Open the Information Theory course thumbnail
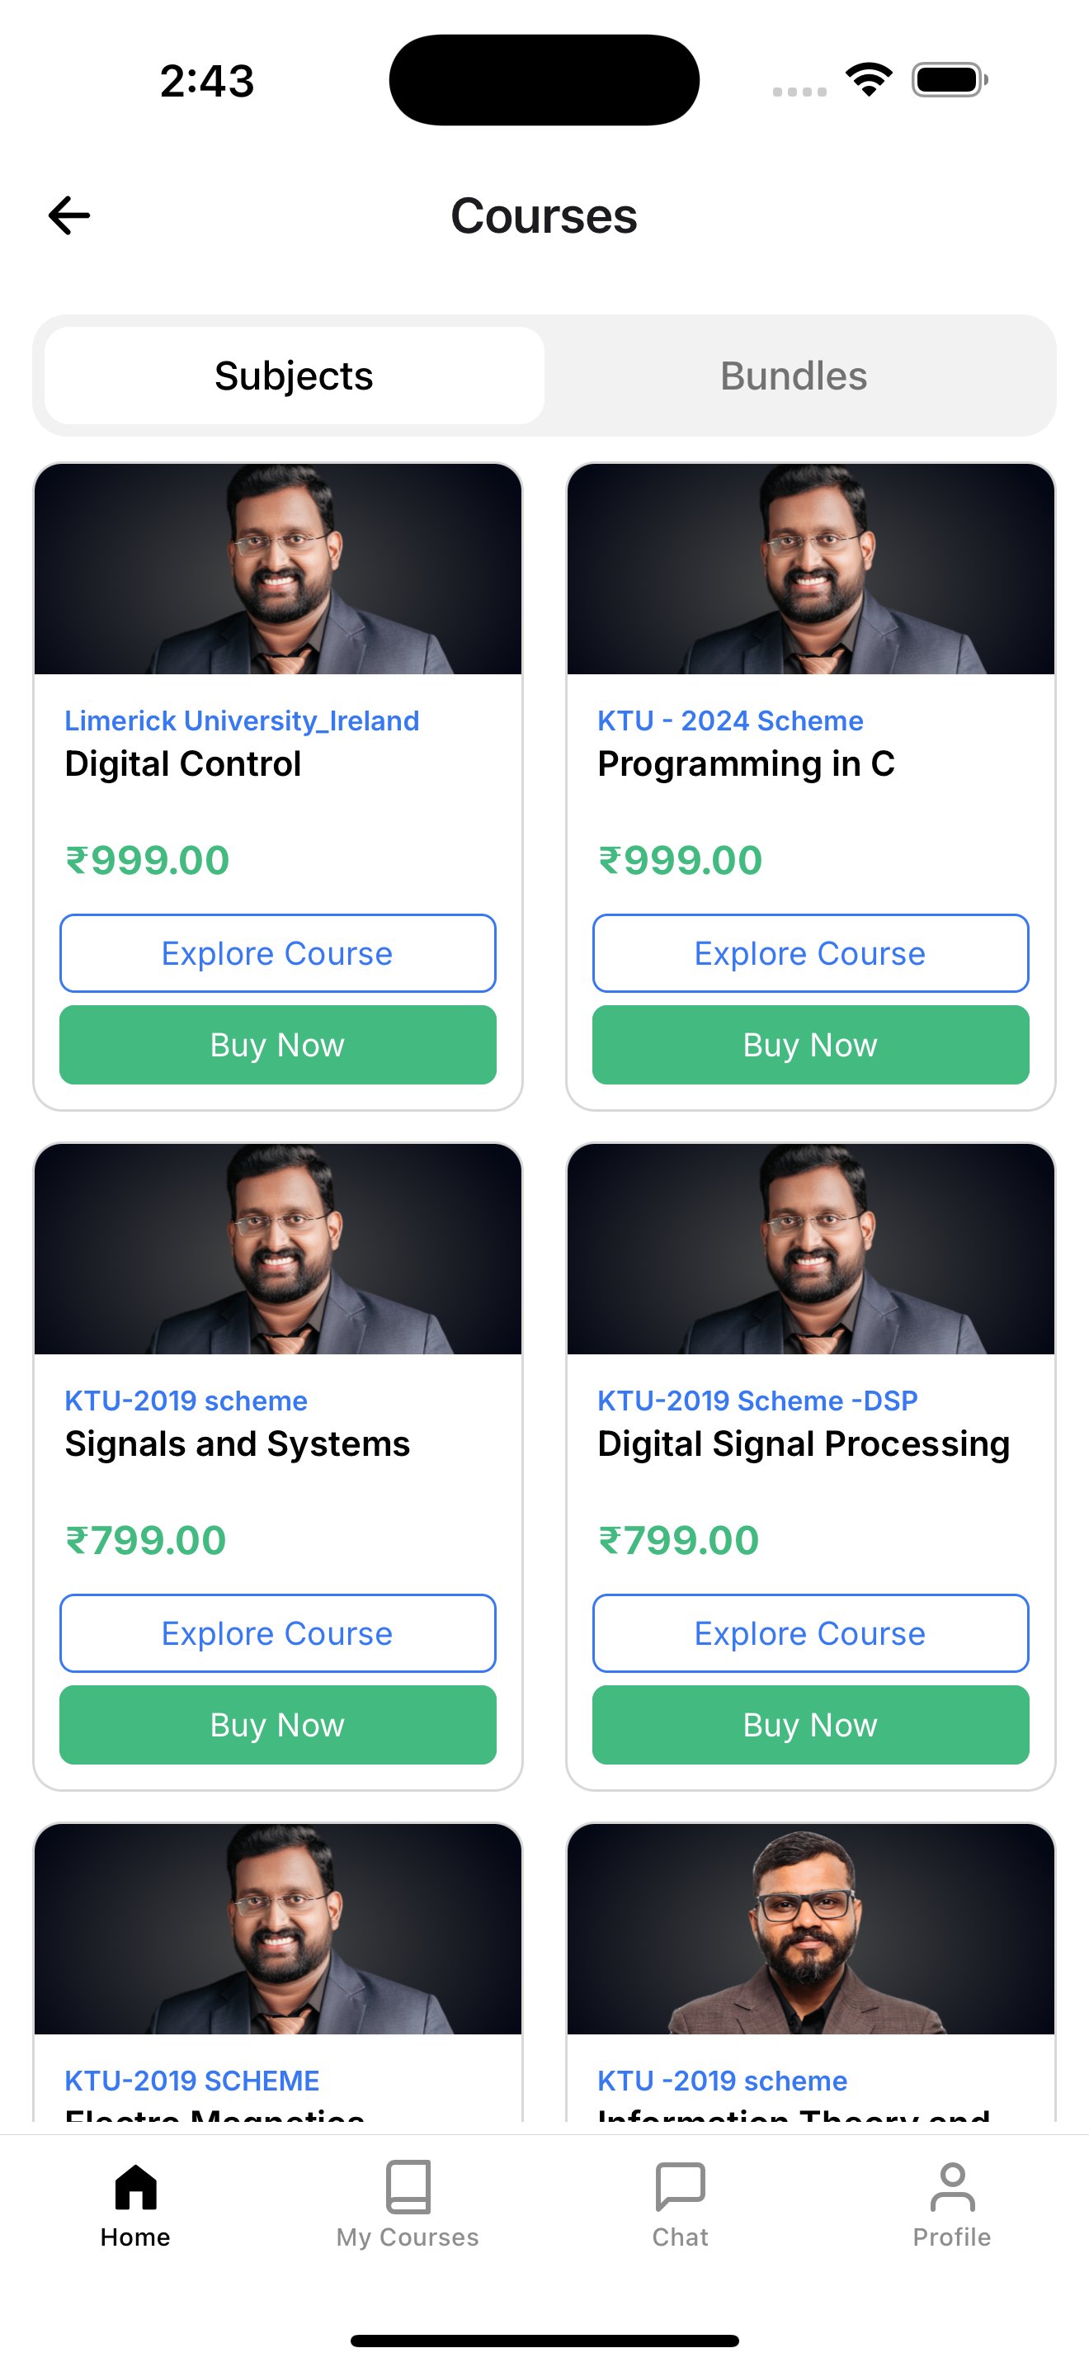Viewport: 1089px width, 2367px height. click(x=810, y=1929)
